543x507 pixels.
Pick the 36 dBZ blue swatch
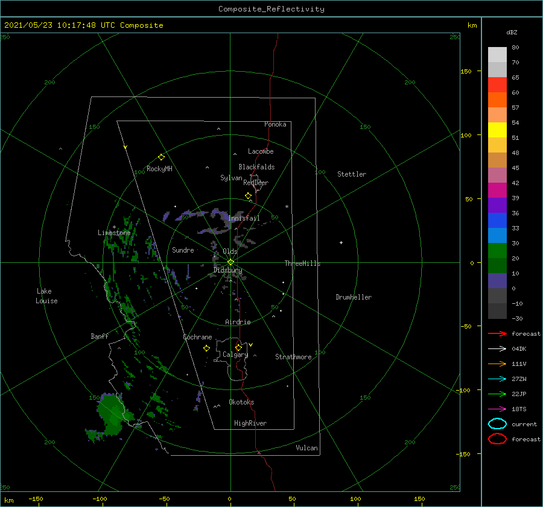[x=497, y=220]
